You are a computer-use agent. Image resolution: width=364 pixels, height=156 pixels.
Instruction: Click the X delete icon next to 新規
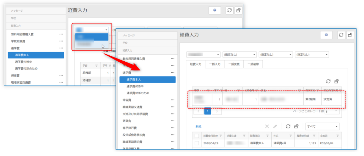click(267, 126)
